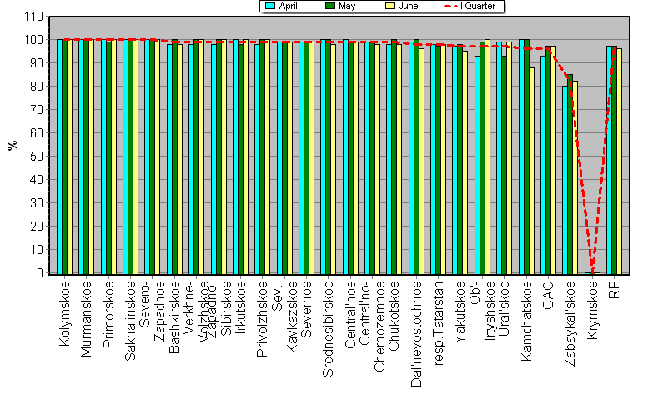The width and height of the screenshot is (648, 399).
Task: Click the RF May green bar
Action: point(614,160)
